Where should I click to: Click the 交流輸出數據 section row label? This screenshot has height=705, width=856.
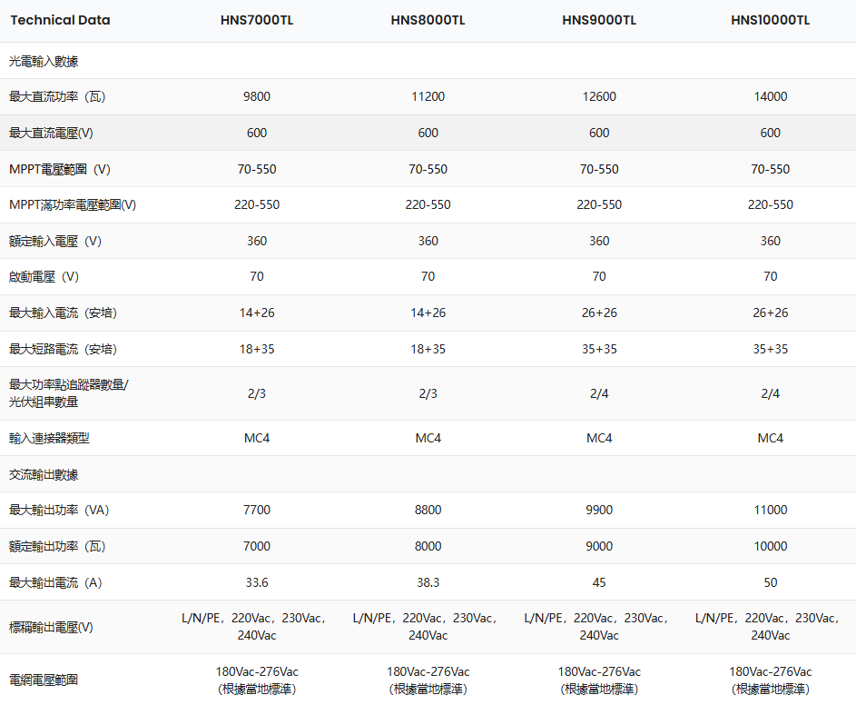tap(44, 474)
